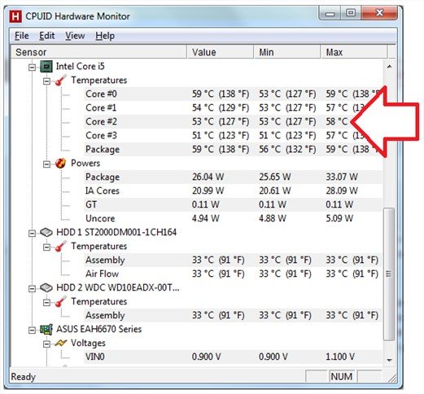Select the Uncore power row
Viewport: 424px width, 394px height.
(x=234, y=218)
